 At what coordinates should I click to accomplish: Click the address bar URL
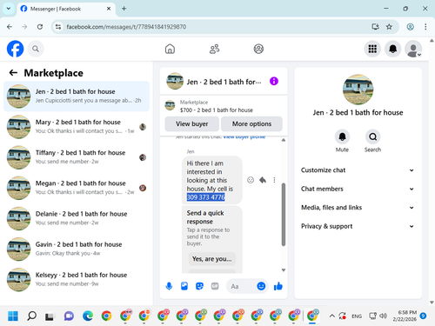coord(126,27)
